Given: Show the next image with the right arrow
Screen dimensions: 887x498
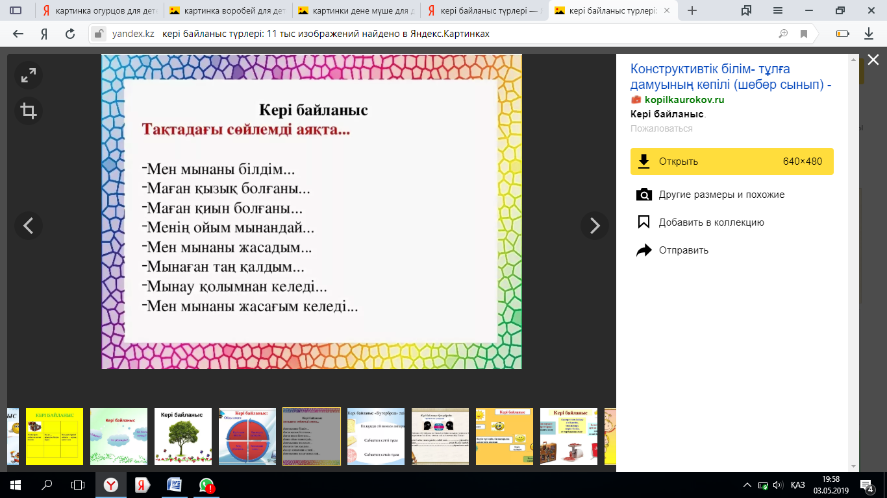Looking at the screenshot, I should tap(594, 225).
